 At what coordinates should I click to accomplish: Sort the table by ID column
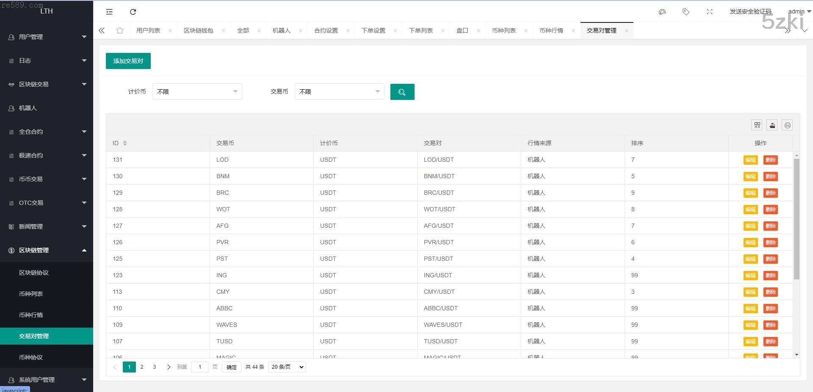point(125,143)
